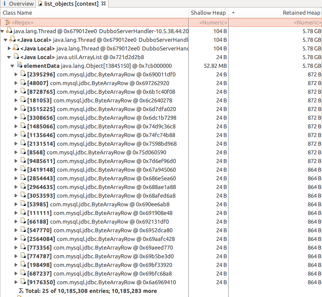
Task: Click the object icon beside ByteArrayRow @ 0x697262920
Action: [x=23, y=83]
